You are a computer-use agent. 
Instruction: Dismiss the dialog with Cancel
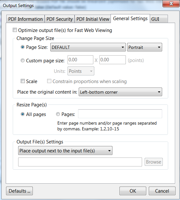click(x=162, y=191)
